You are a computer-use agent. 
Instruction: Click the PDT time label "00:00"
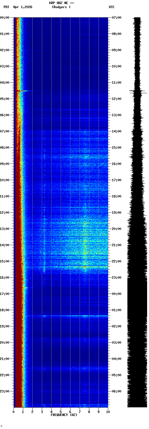(x=5, y=18)
